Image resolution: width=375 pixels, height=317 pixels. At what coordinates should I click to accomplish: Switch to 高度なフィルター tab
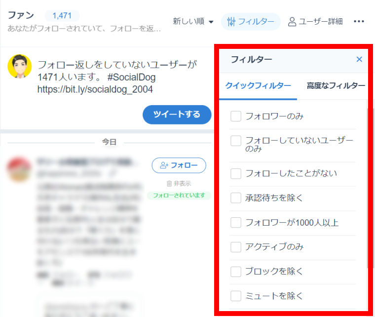(336, 86)
